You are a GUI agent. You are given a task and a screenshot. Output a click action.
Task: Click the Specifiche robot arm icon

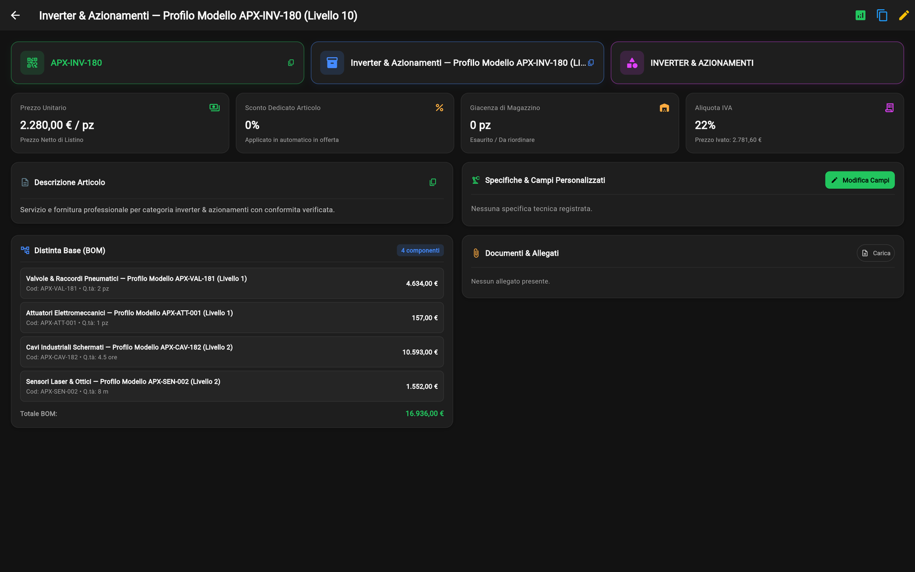click(476, 180)
